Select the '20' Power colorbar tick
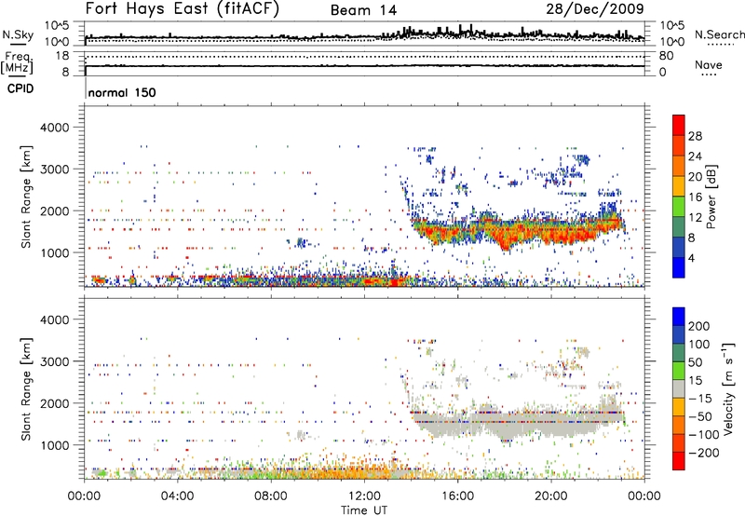This screenshot has height=516, width=745. pos(695,177)
